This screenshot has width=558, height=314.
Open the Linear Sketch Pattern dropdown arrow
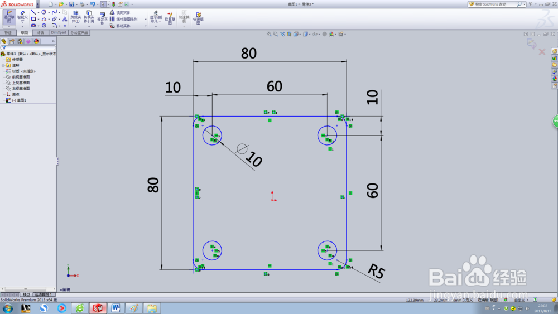146,19
